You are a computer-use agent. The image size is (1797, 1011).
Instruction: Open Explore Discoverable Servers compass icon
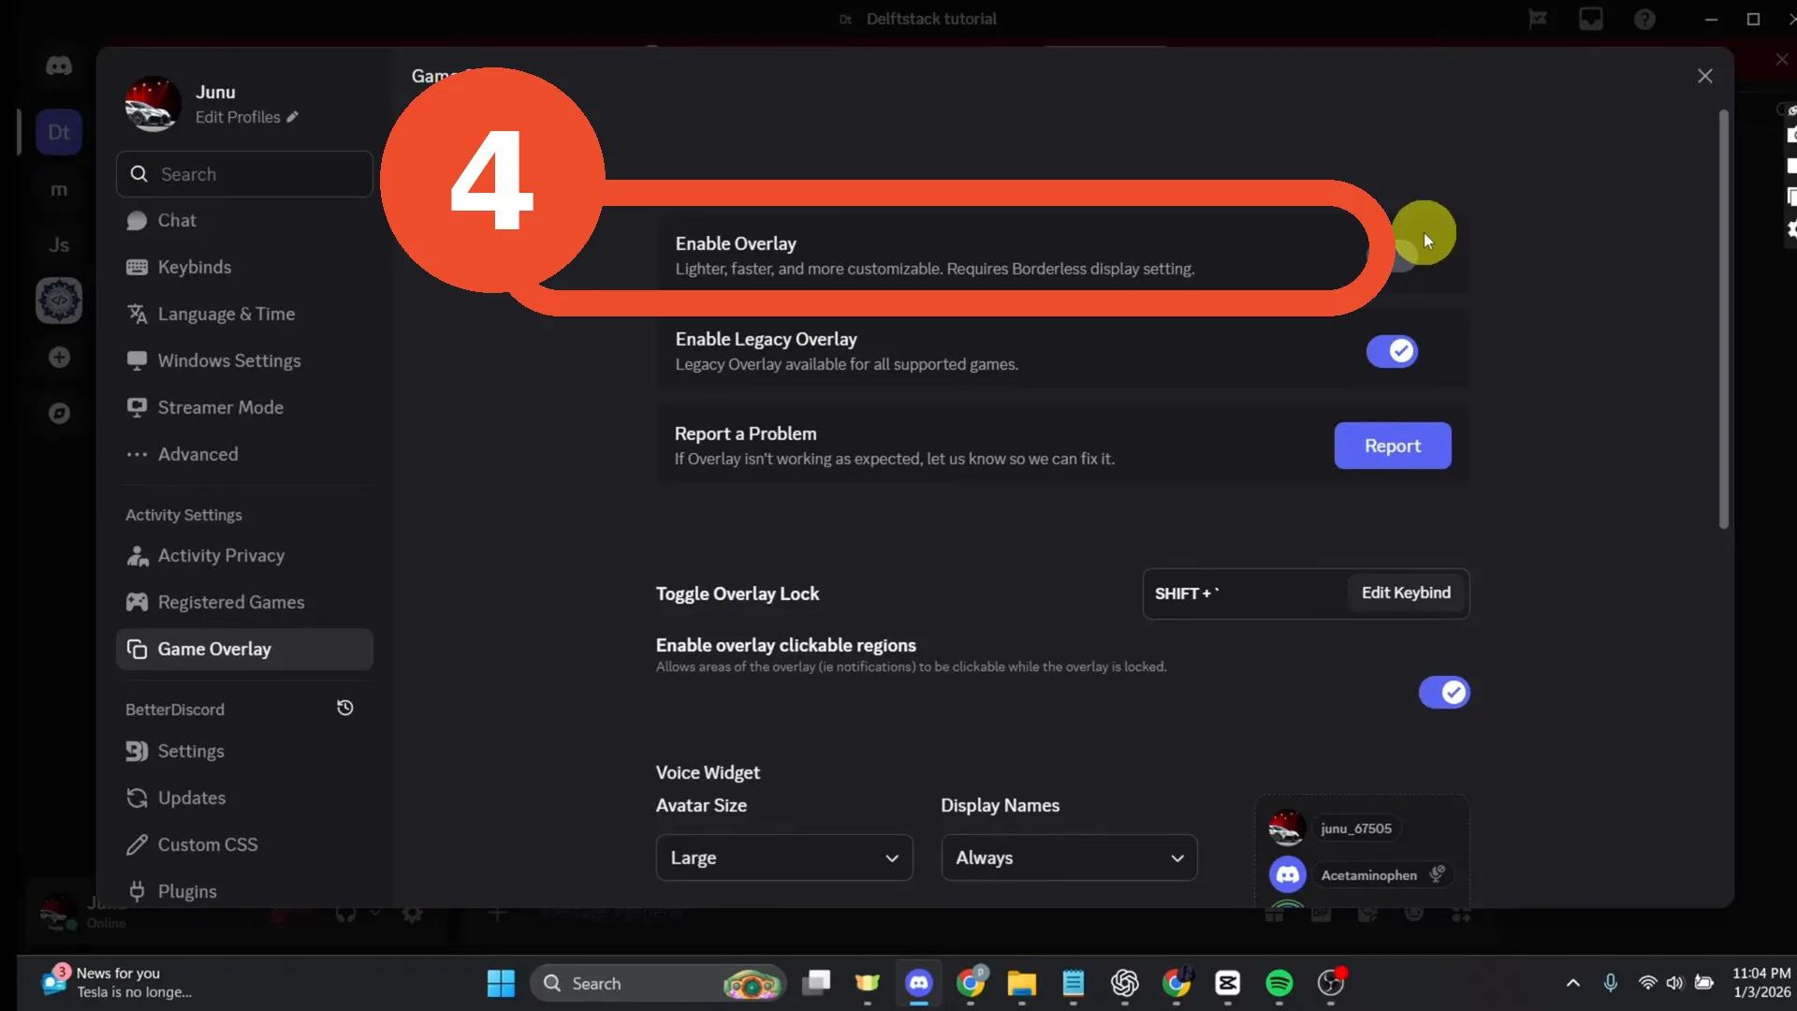coord(59,414)
